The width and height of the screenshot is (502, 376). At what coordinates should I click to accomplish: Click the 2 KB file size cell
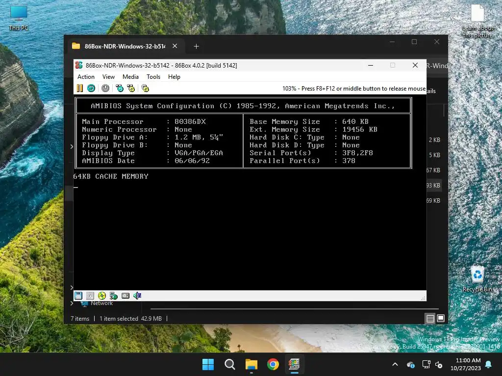434,140
